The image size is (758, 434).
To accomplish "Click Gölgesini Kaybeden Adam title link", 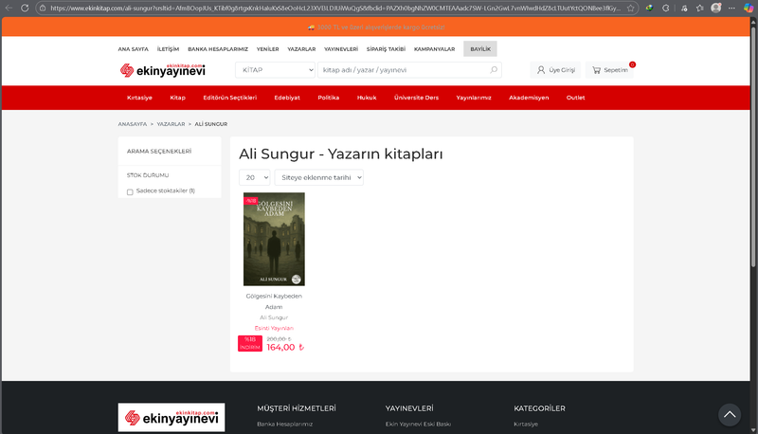I will click(x=274, y=301).
